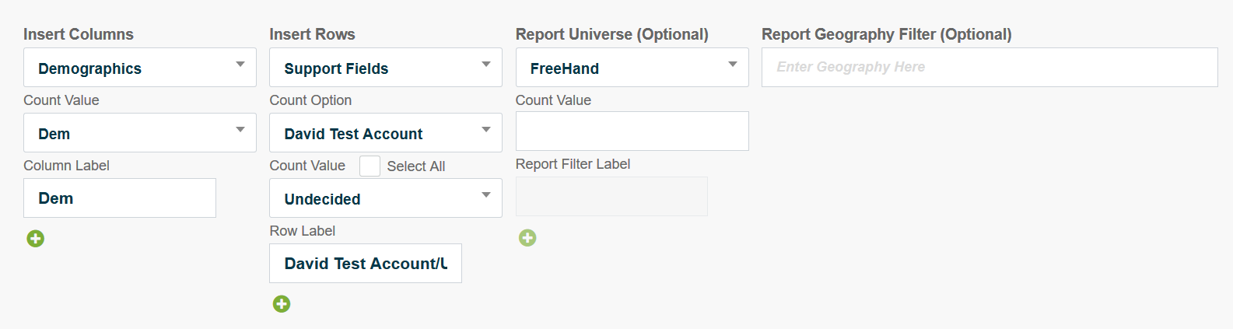Open the FreeHand Report Universe dropdown
Image resolution: width=1233 pixels, height=329 pixels.
tap(631, 68)
